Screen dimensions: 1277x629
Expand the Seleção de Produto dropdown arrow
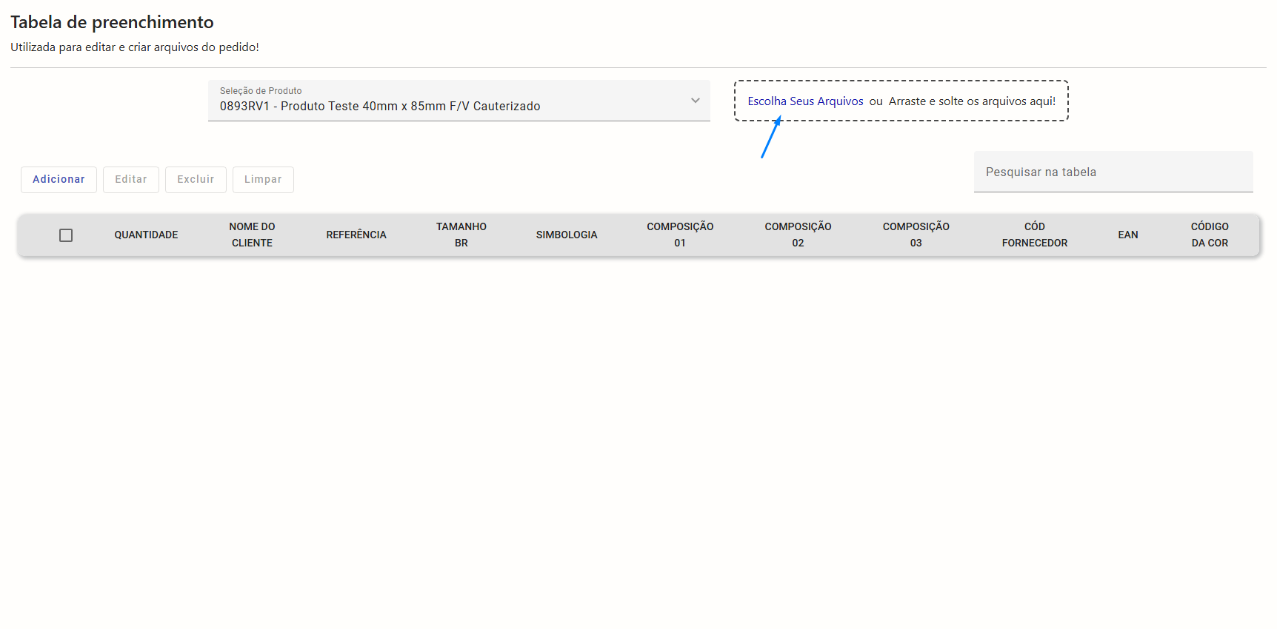click(695, 101)
